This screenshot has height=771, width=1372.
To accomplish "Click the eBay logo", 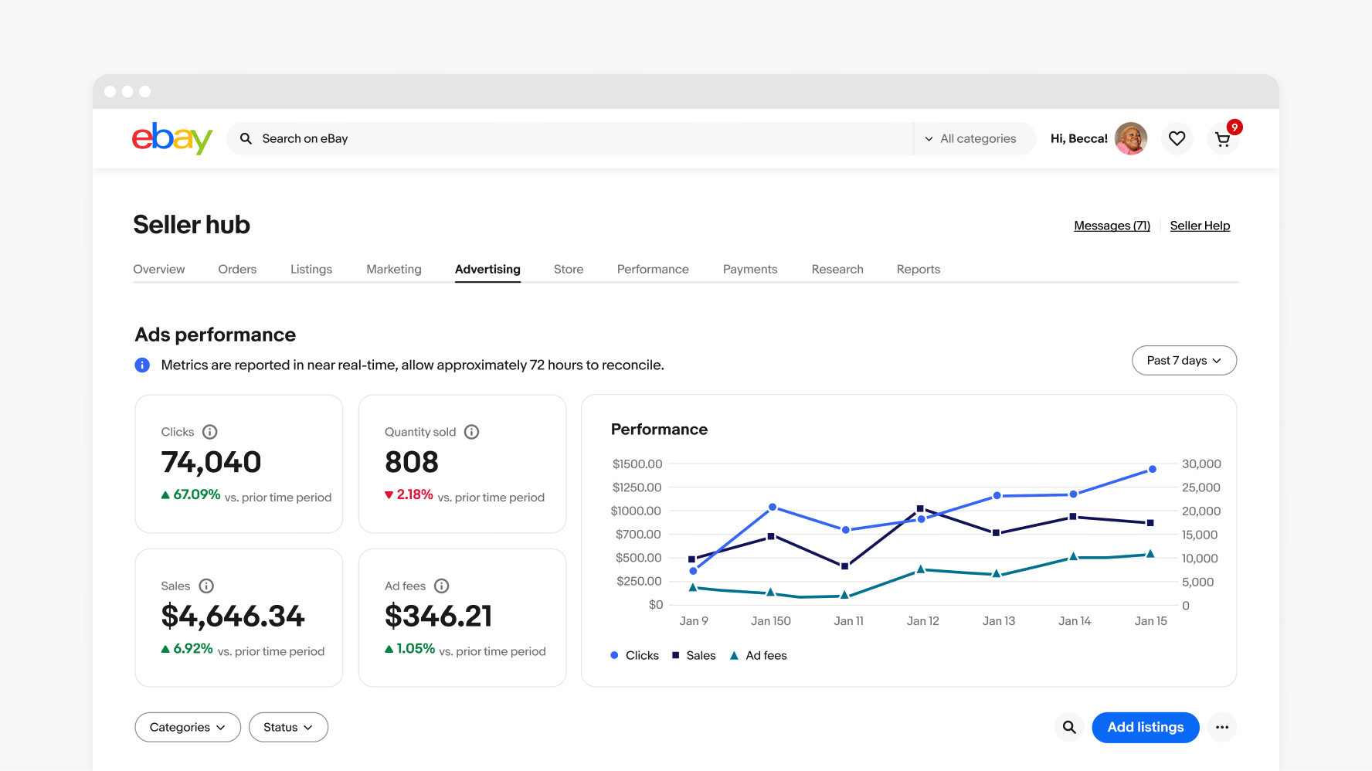I will pos(171,138).
